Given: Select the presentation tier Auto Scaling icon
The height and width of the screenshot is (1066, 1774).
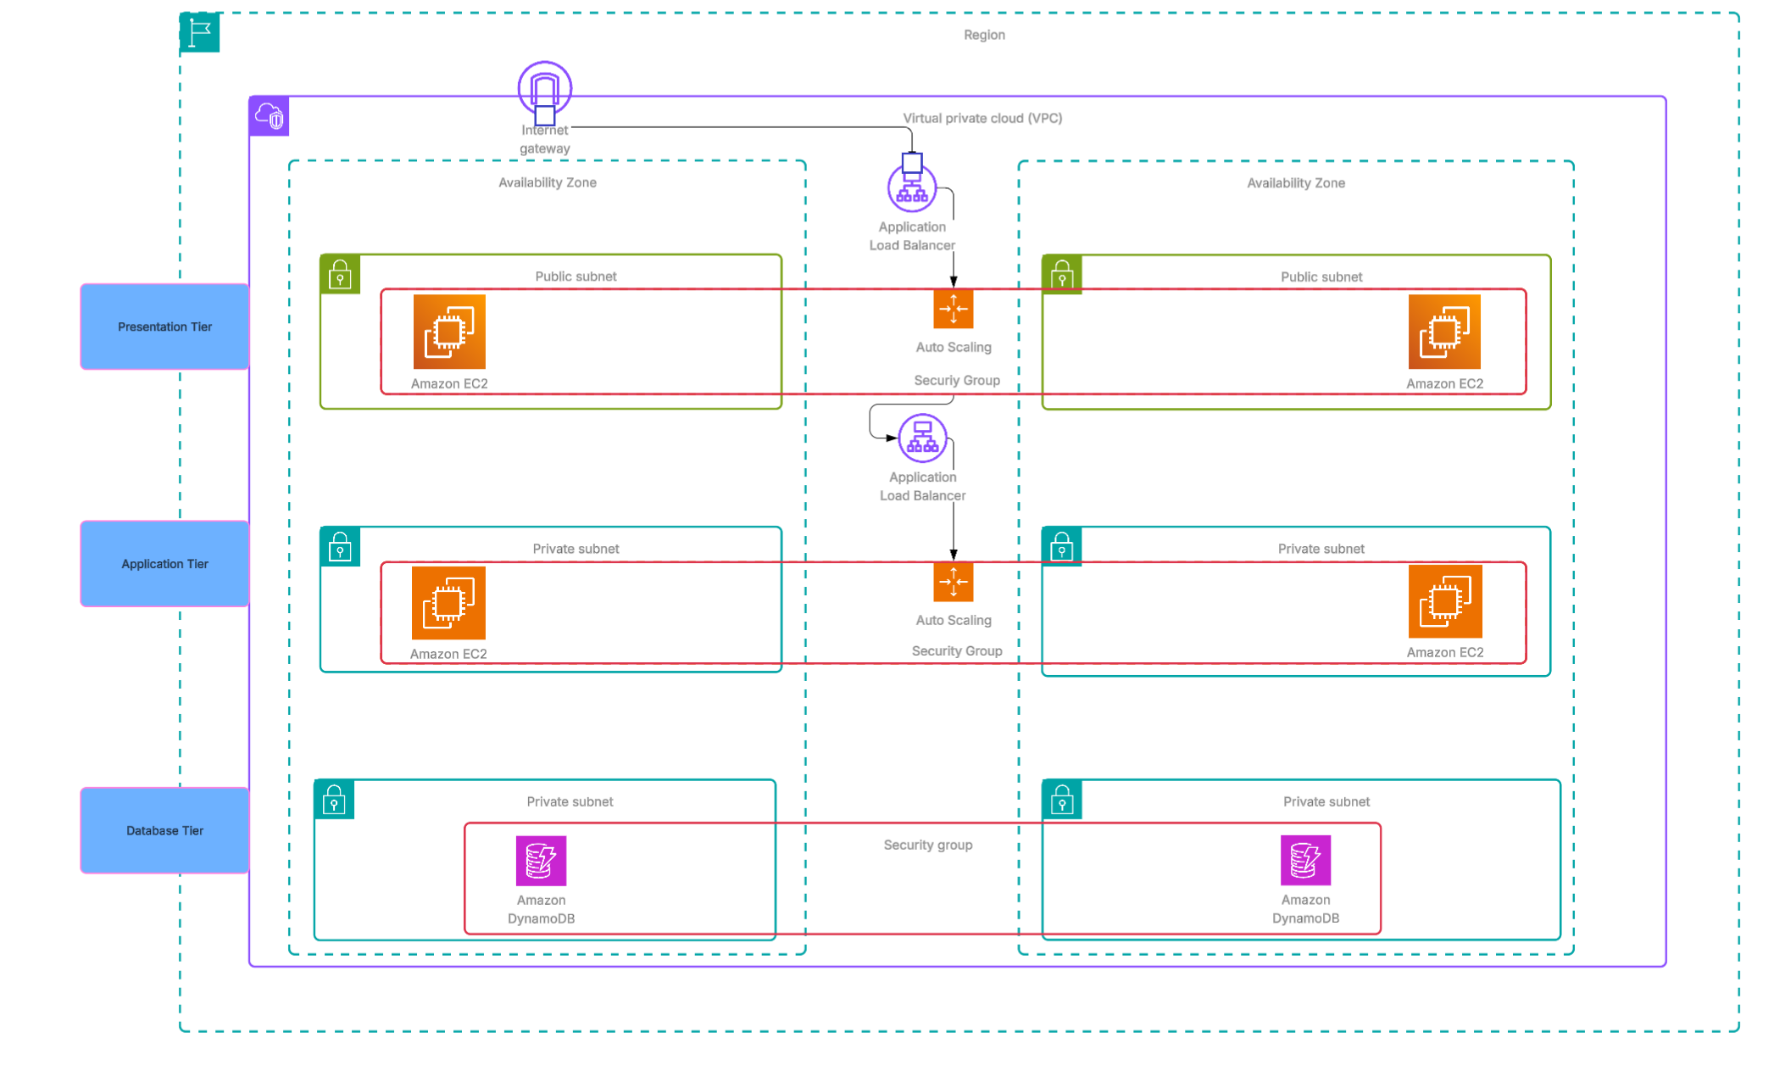Looking at the screenshot, I should click(x=953, y=309).
